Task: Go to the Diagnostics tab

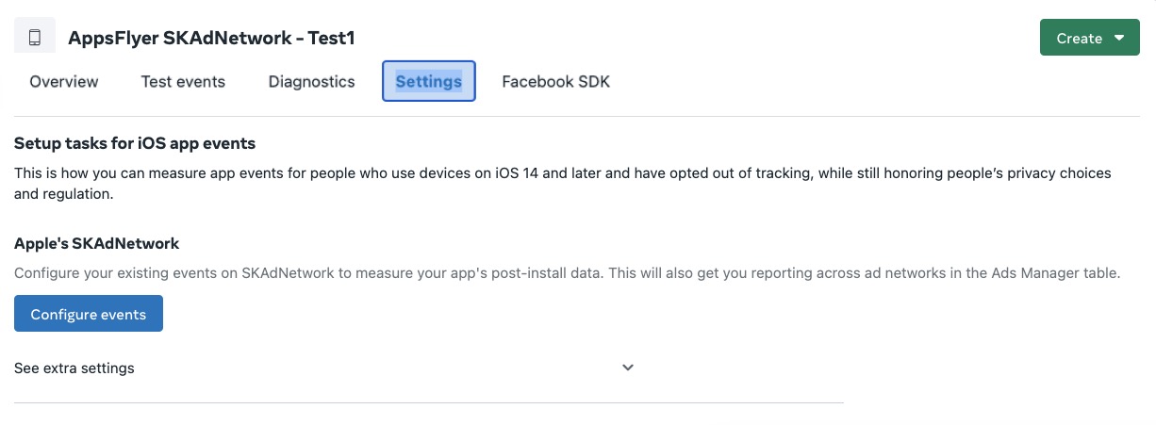Action: 311,82
